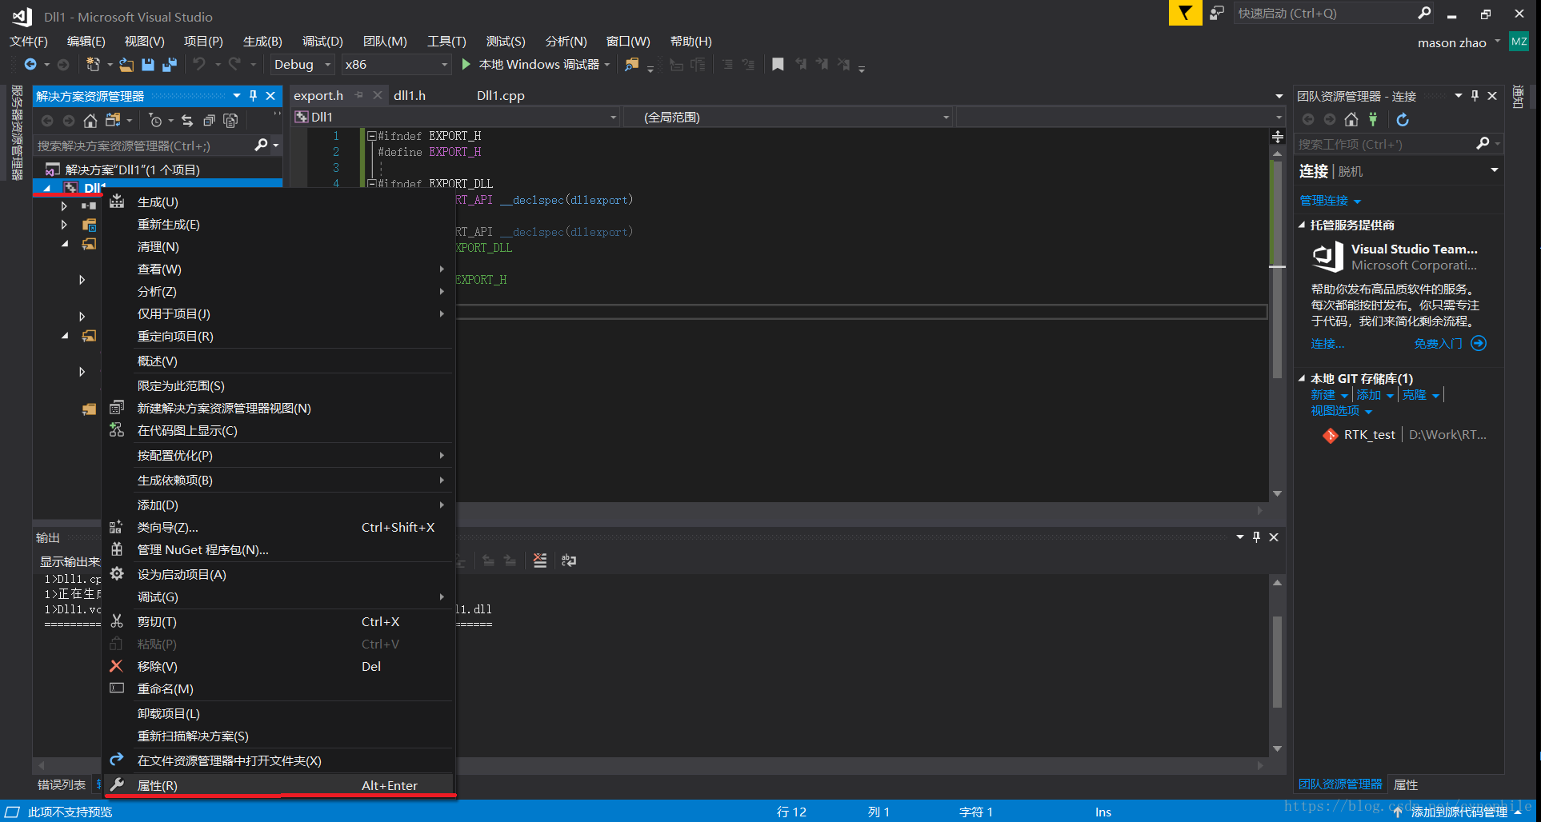Pin the Solution Explorer panel with the pushpin
This screenshot has height=822, width=1541.
[253, 96]
